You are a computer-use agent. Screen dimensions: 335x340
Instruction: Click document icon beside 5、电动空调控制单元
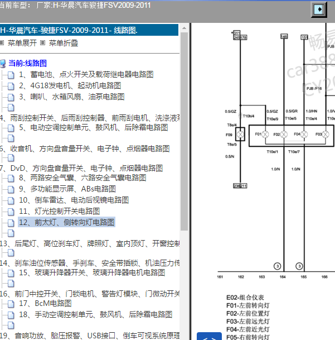(x=11, y=128)
